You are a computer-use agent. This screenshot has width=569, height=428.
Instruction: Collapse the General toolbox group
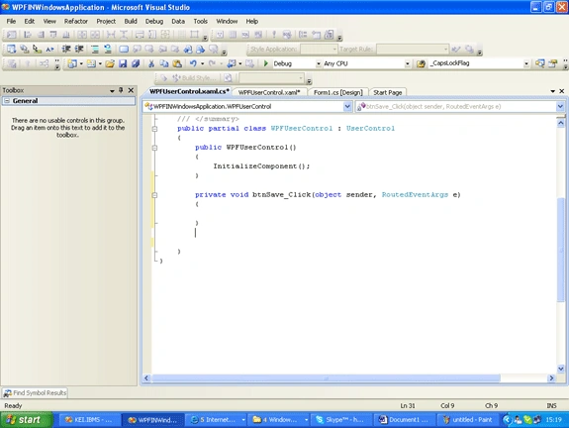click(x=7, y=101)
